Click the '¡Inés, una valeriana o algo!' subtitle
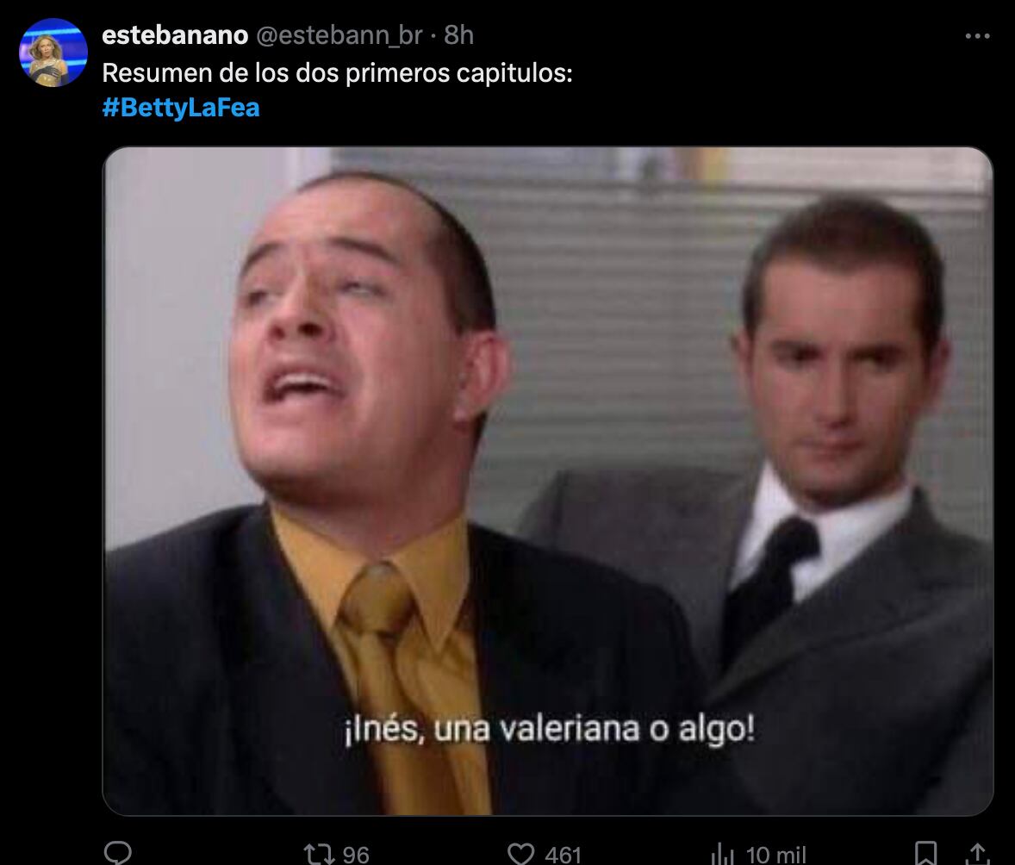Screen dimensions: 1015x865 coord(550,730)
